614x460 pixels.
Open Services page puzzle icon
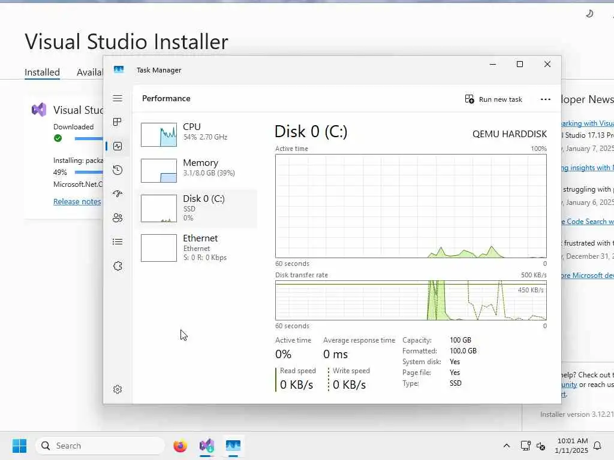click(118, 266)
